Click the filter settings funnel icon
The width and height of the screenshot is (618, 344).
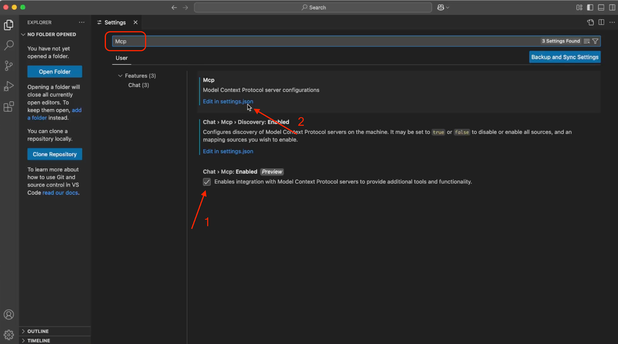595,41
